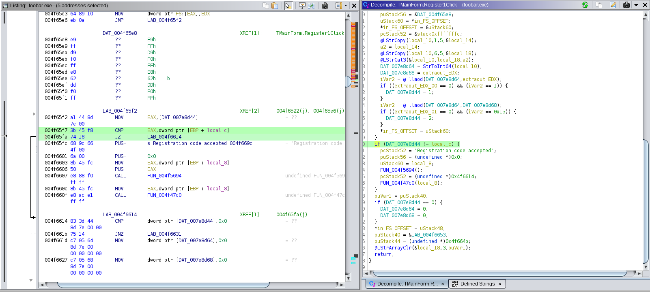Click the Copy icon in Listing toolbar
This screenshot has width=650, height=292.
266,5
